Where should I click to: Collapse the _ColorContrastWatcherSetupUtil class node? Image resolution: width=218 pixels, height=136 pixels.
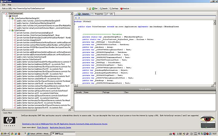point(9,18)
